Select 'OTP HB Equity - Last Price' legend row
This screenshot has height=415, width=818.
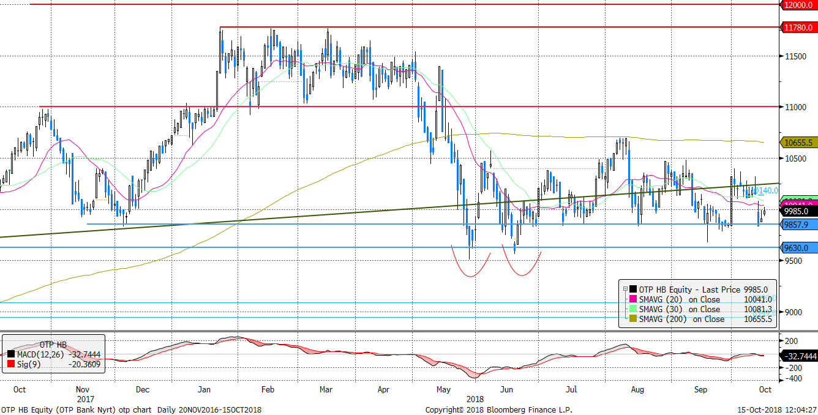pos(703,290)
